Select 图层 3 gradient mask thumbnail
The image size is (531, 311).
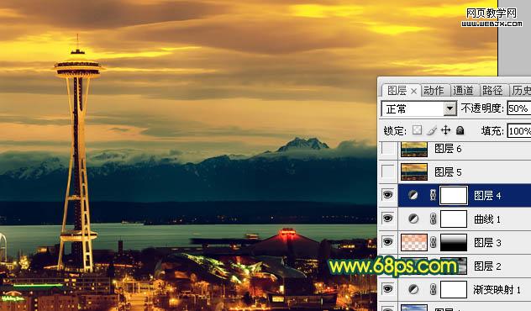click(454, 242)
